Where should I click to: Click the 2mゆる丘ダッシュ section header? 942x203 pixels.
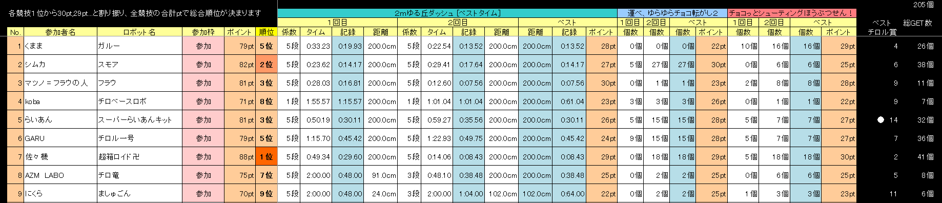(447, 13)
